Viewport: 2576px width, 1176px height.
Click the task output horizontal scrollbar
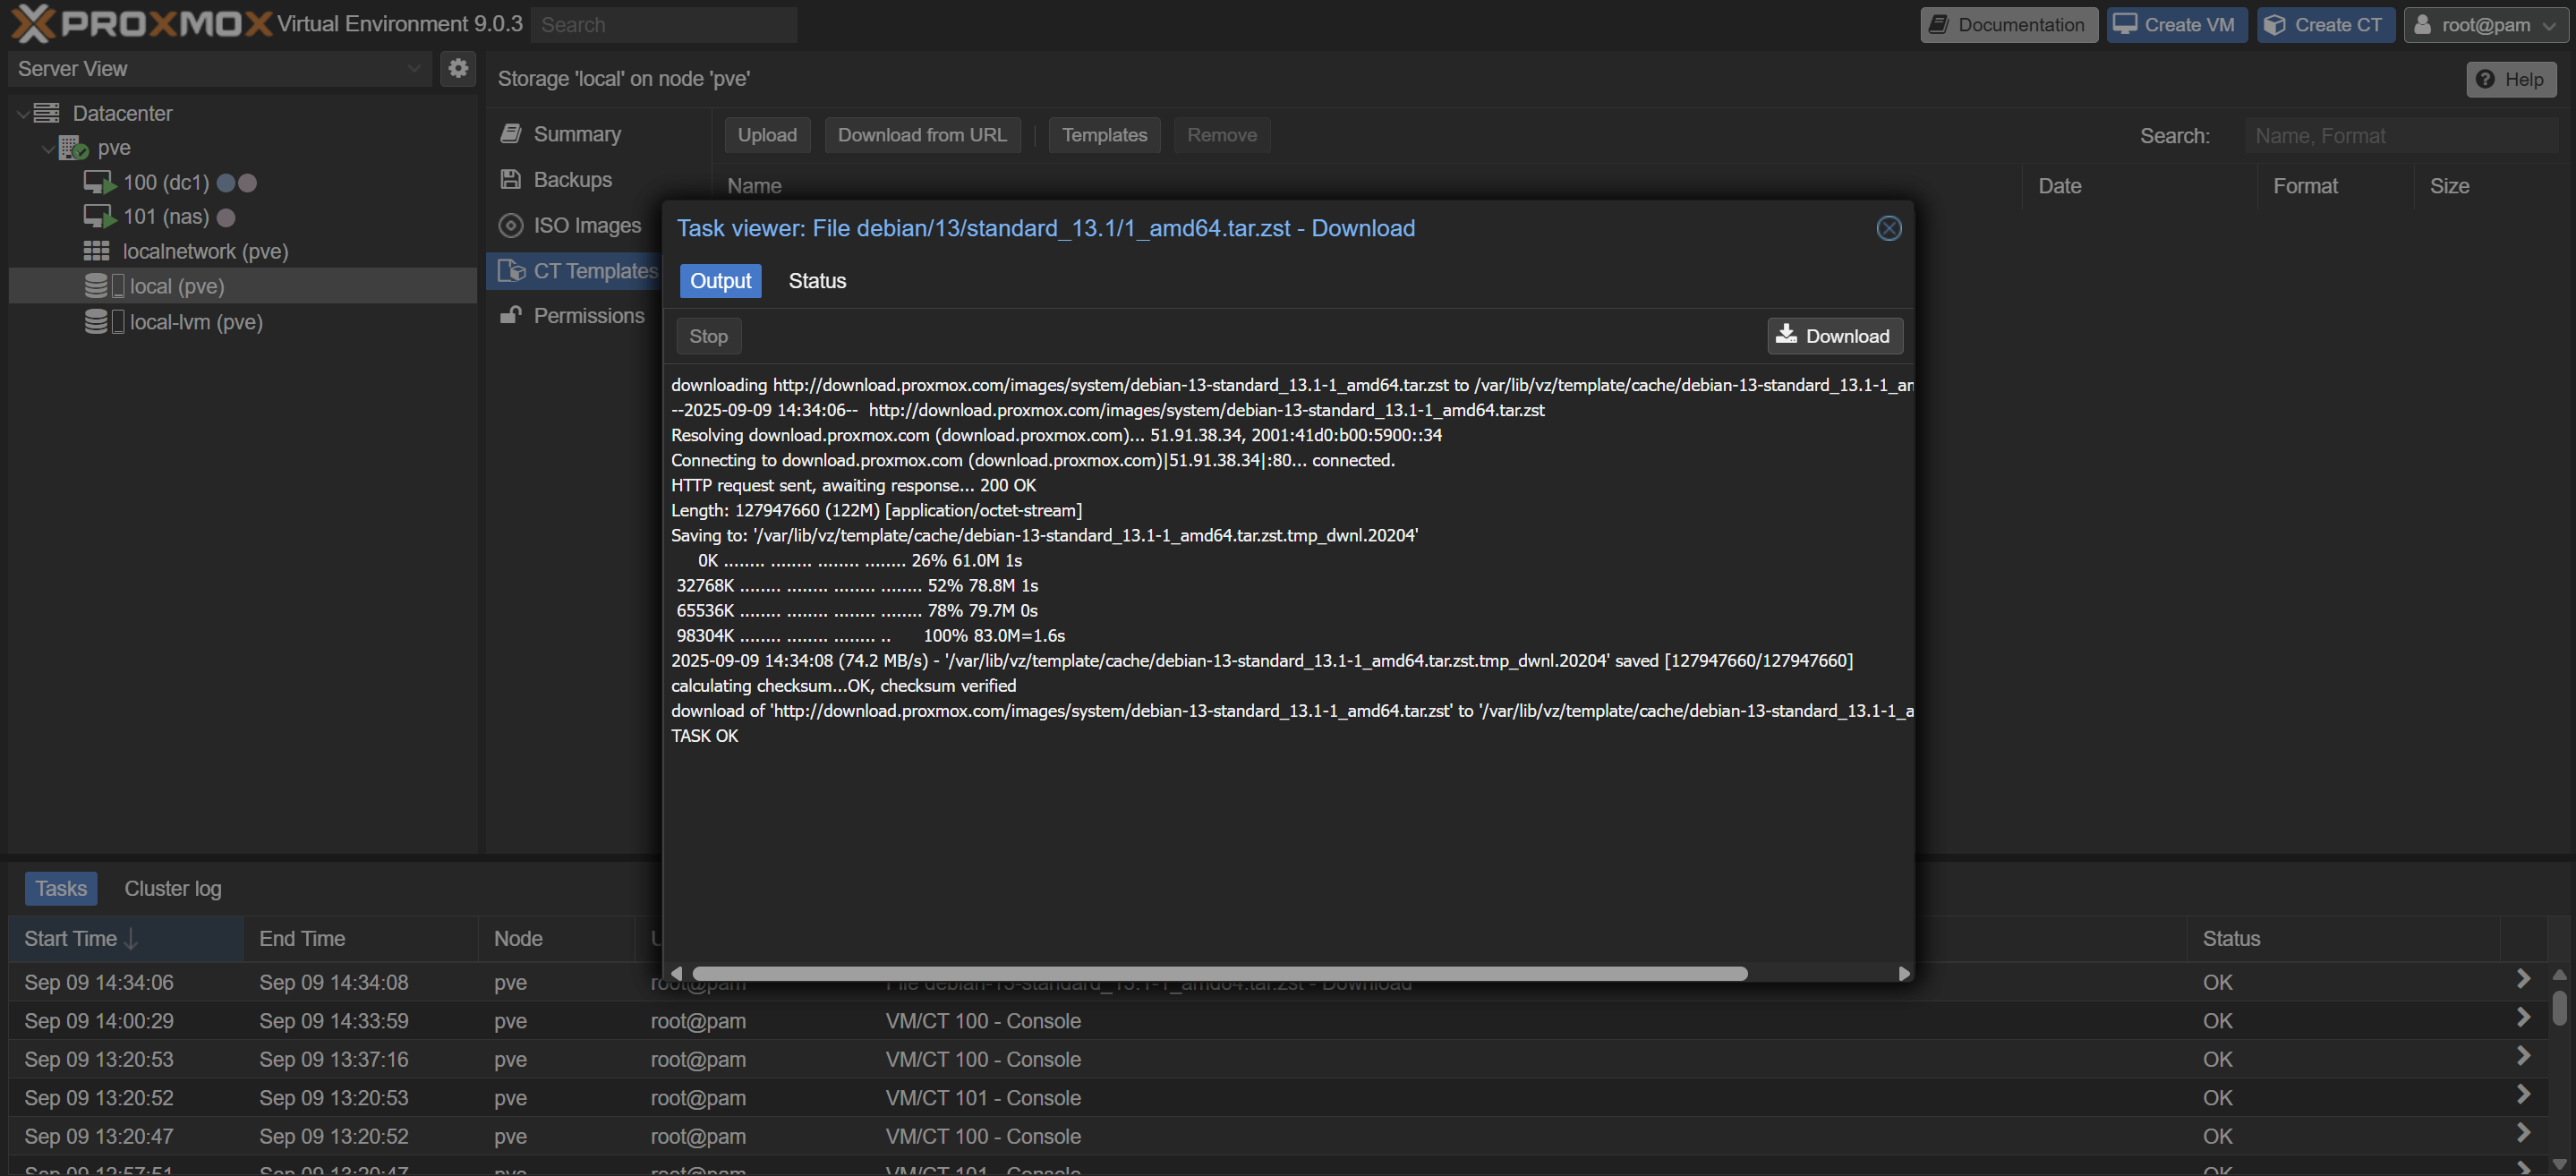tap(1219, 973)
